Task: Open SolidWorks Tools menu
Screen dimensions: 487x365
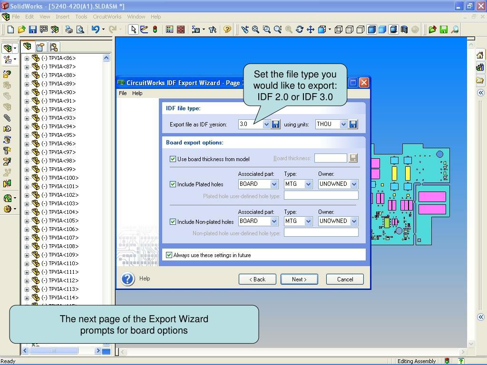Action: tap(81, 17)
